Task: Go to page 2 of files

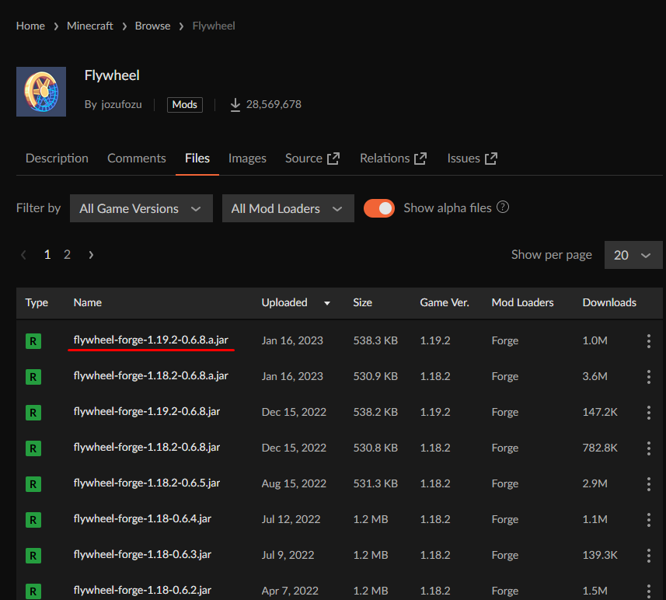Action: coord(67,254)
